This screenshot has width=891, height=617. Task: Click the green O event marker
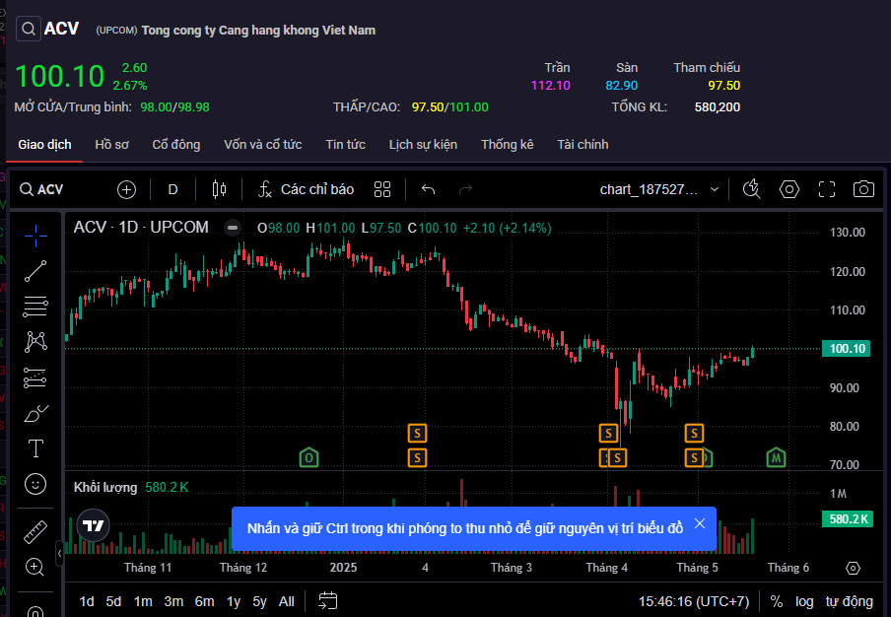point(308,457)
